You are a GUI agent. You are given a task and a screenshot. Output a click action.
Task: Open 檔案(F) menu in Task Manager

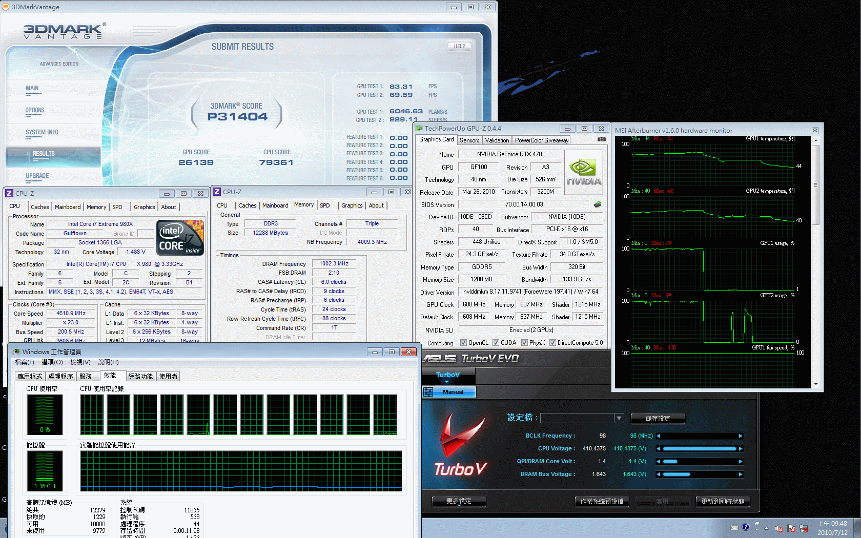(25, 362)
